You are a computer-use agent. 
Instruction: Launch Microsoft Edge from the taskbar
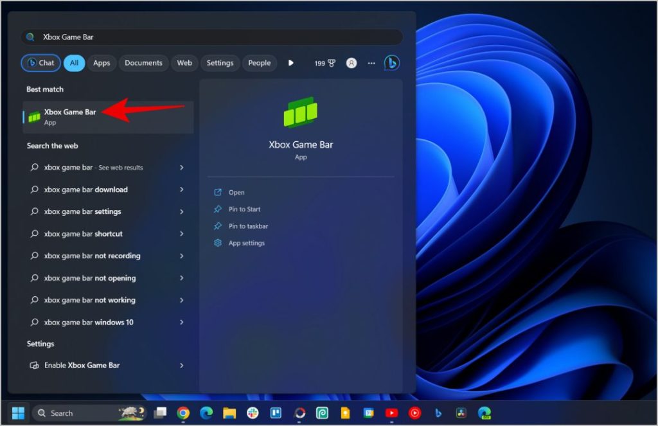coord(206,413)
